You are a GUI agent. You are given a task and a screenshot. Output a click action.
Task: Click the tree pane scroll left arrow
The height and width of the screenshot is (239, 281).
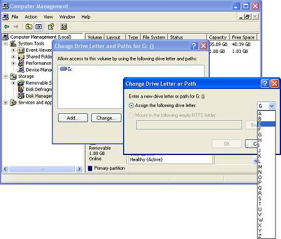[5, 169]
